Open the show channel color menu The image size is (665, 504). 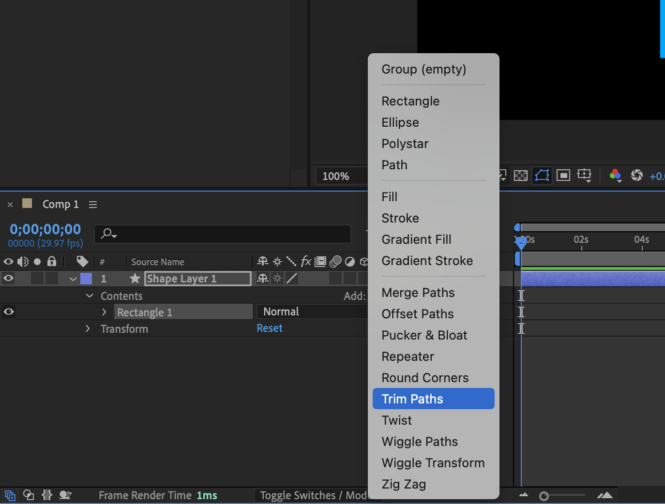[x=616, y=176]
